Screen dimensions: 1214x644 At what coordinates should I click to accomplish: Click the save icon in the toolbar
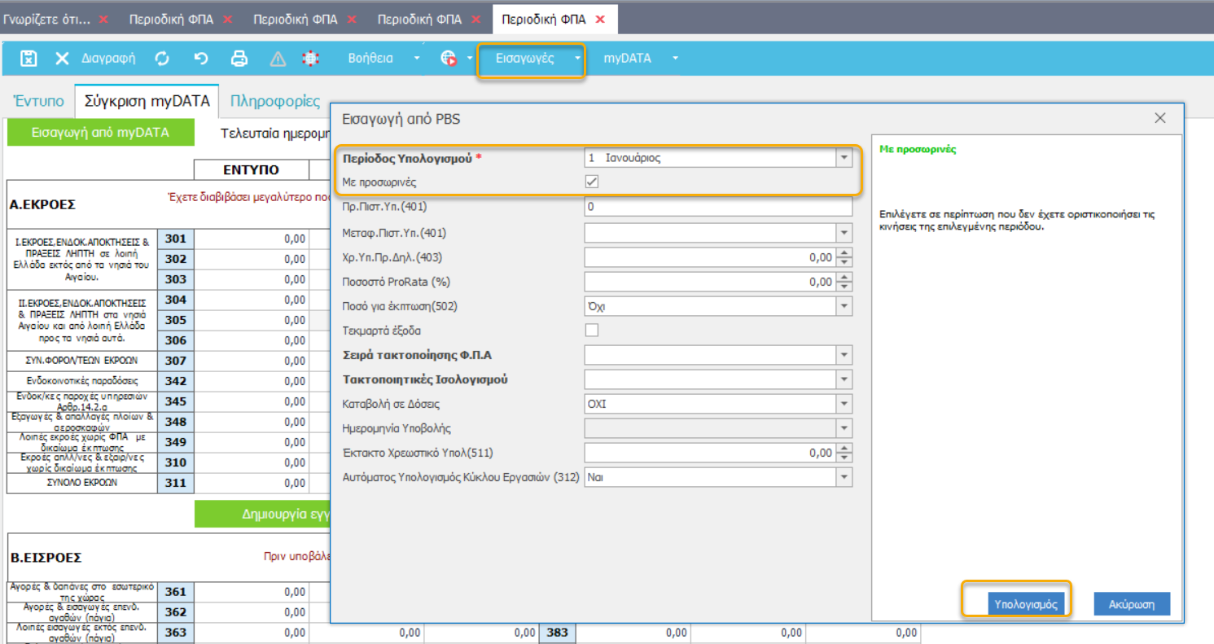28,59
